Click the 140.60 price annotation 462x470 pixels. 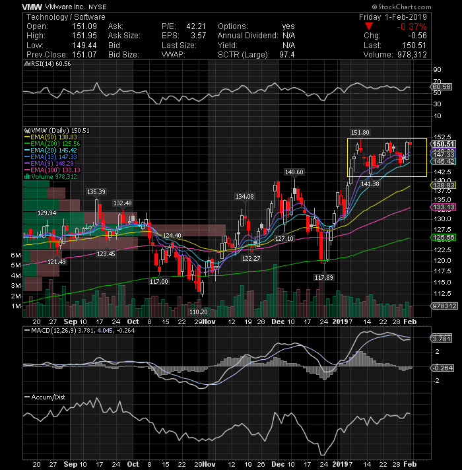(x=294, y=172)
